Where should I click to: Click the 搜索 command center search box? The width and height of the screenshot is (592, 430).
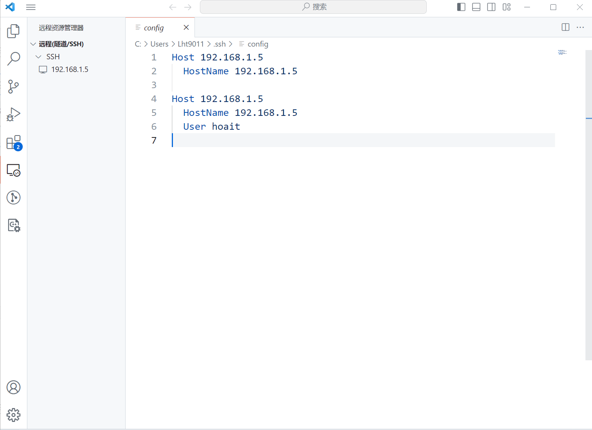[313, 7]
